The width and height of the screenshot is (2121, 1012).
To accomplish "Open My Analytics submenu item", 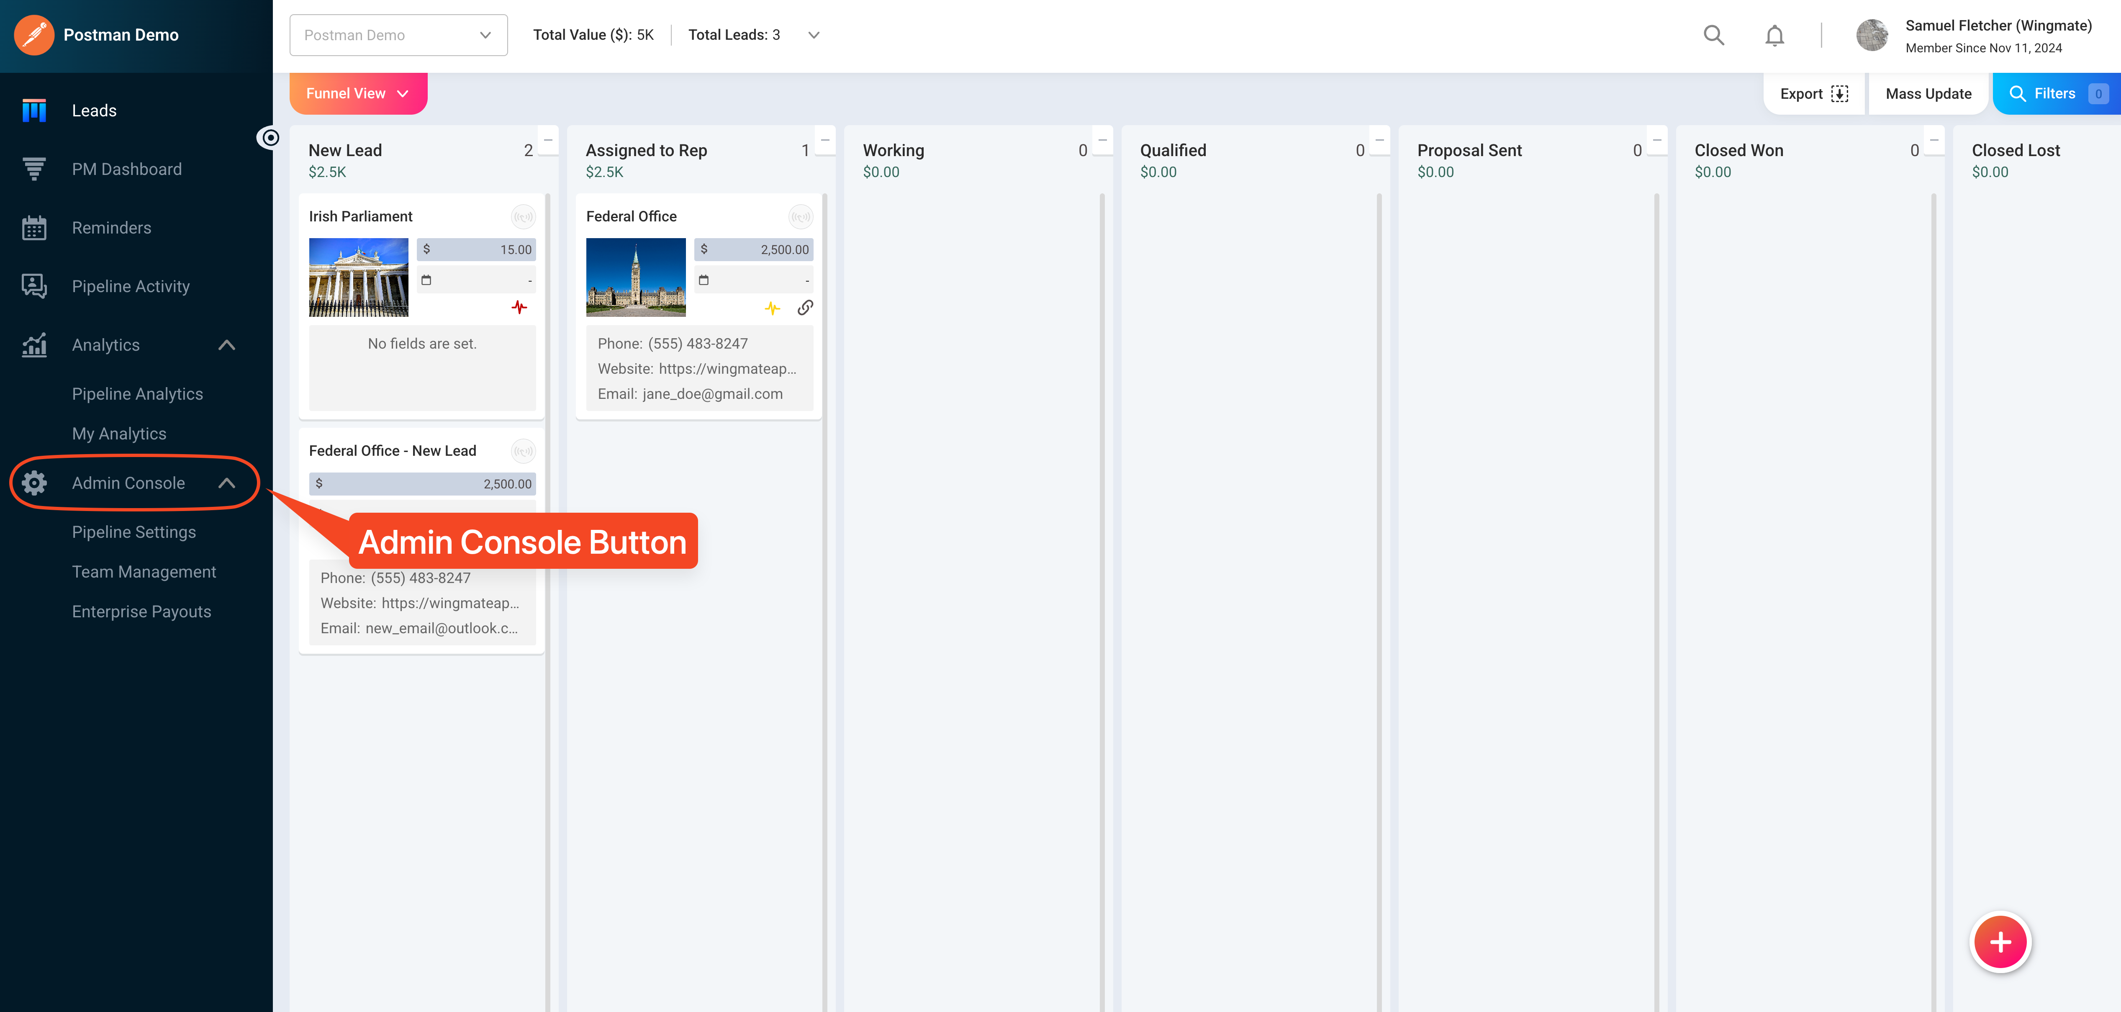I will coord(119,433).
